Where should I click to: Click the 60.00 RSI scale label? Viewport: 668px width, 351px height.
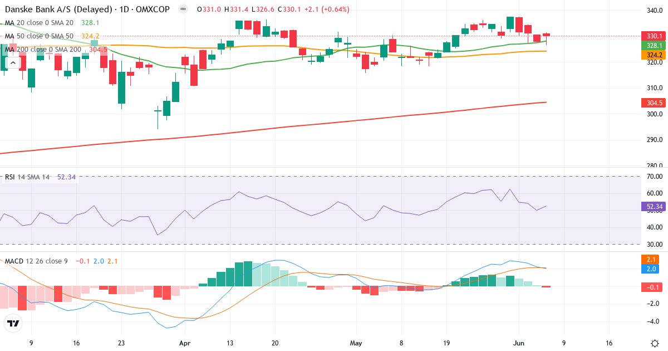pos(654,193)
